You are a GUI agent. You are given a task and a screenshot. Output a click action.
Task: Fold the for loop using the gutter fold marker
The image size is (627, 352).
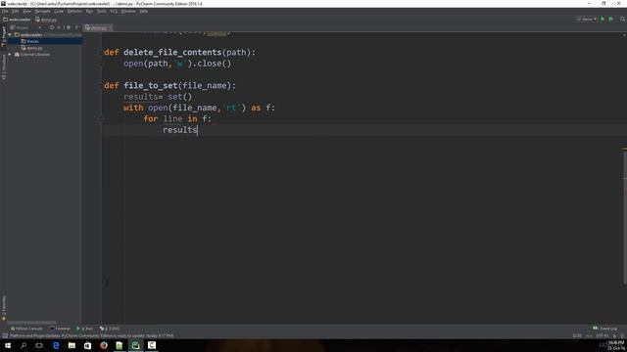point(102,119)
